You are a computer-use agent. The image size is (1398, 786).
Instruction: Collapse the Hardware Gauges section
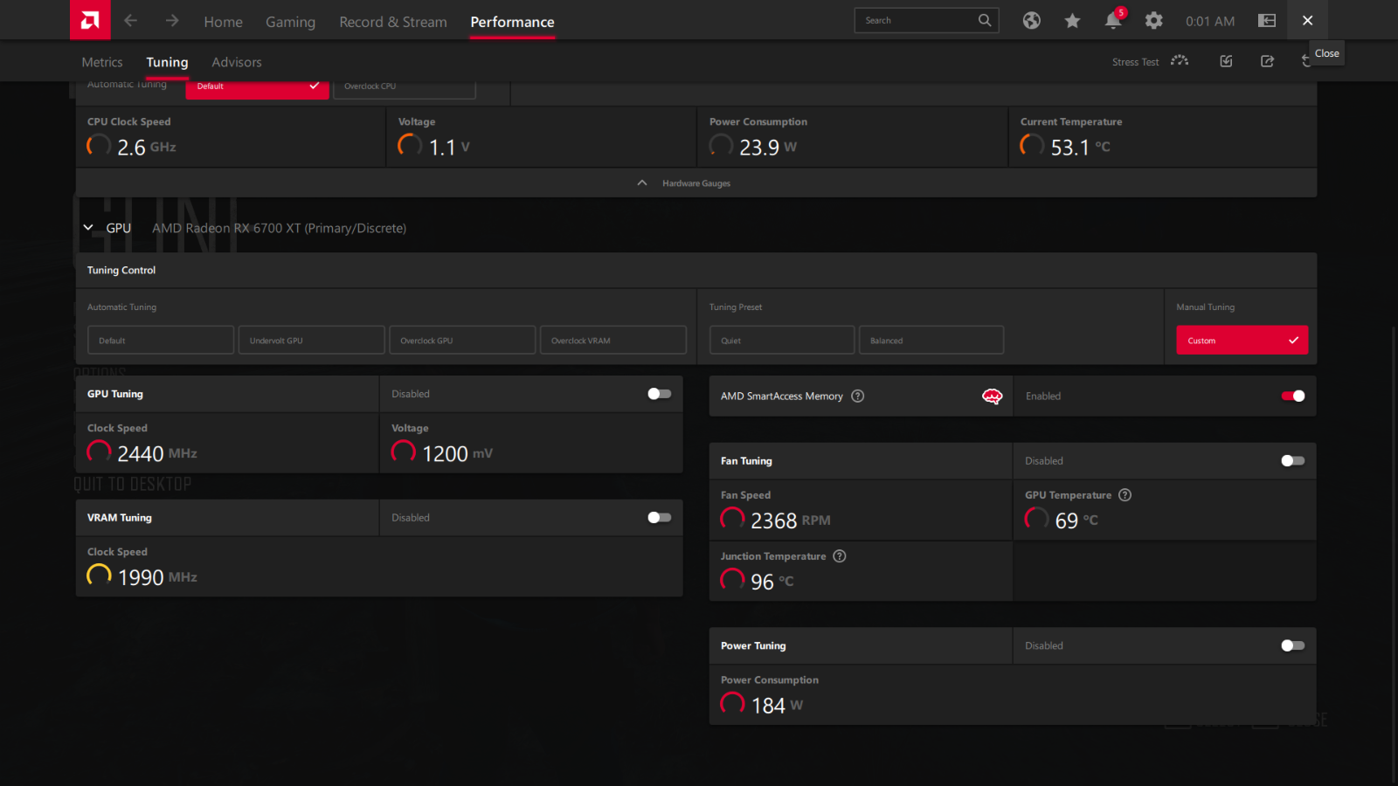pos(696,183)
